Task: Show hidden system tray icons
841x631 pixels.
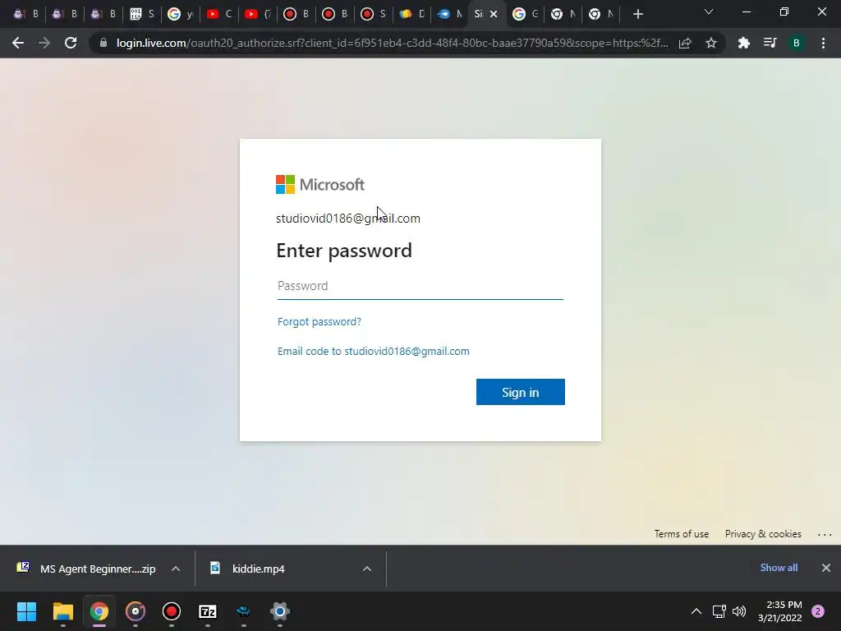Action: 696,611
